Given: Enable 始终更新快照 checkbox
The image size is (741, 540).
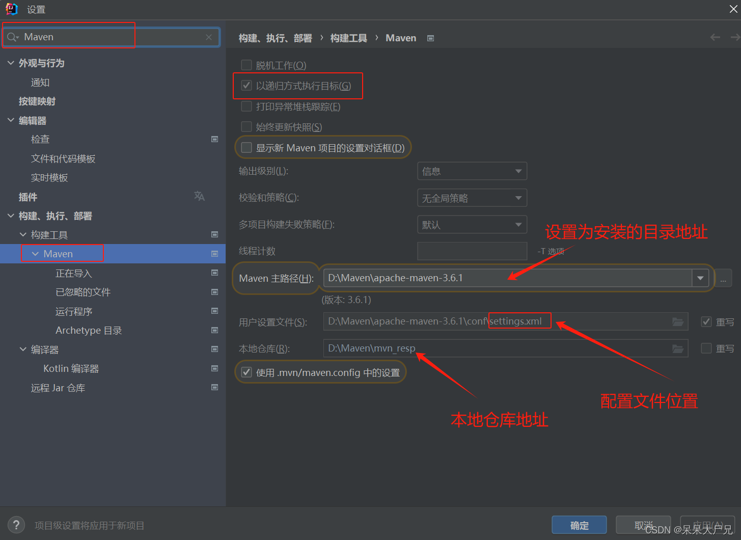Looking at the screenshot, I should pos(246,126).
